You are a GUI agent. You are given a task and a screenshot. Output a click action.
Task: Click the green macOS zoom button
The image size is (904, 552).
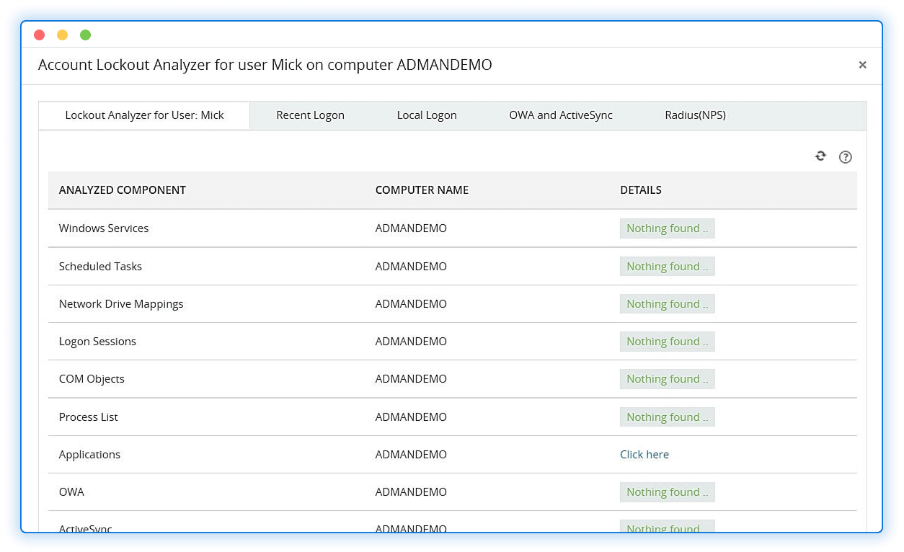pos(85,34)
